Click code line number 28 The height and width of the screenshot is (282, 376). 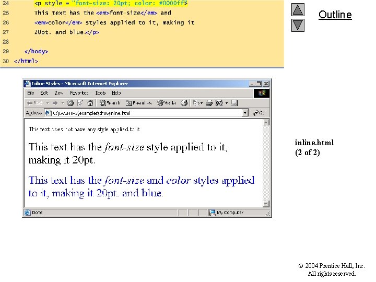[6, 42]
